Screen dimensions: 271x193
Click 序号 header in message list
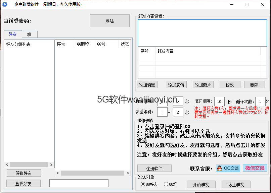[147, 51]
